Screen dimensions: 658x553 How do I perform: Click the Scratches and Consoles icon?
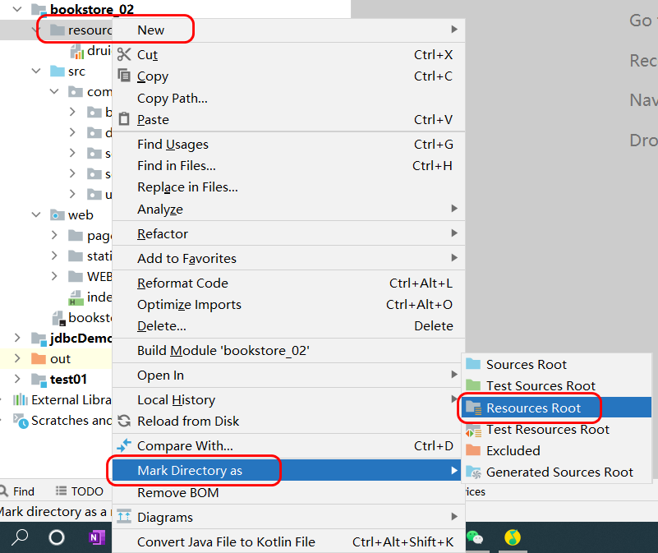coord(21,421)
